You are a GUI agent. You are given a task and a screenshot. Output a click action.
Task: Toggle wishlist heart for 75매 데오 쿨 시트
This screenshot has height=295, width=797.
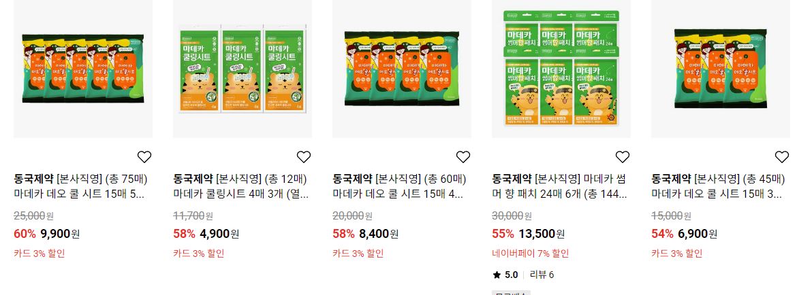tap(144, 157)
